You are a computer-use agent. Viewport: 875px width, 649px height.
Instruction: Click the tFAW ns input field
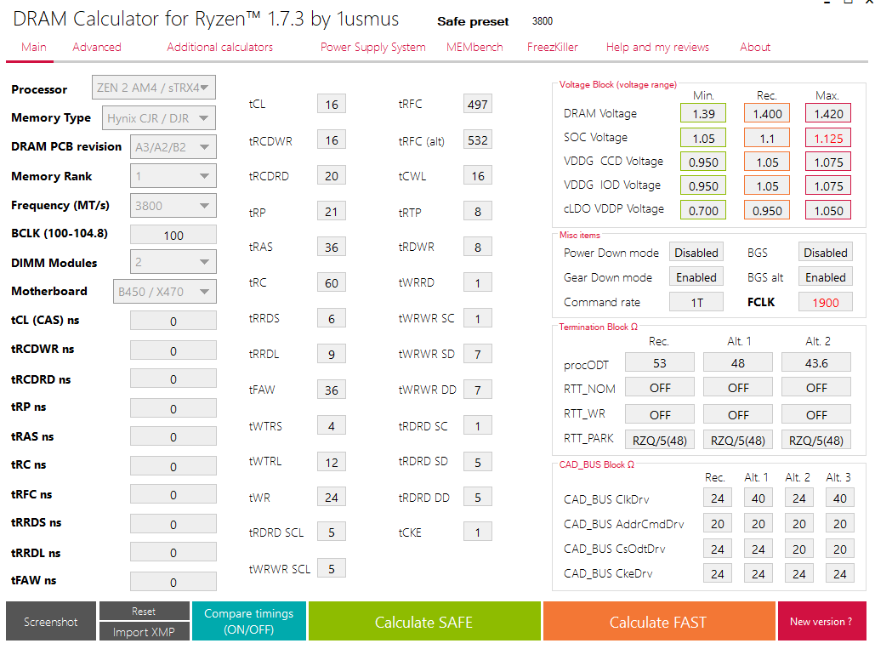click(173, 582)
